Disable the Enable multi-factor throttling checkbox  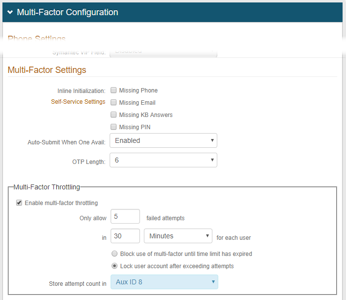[x=19, y=203]
